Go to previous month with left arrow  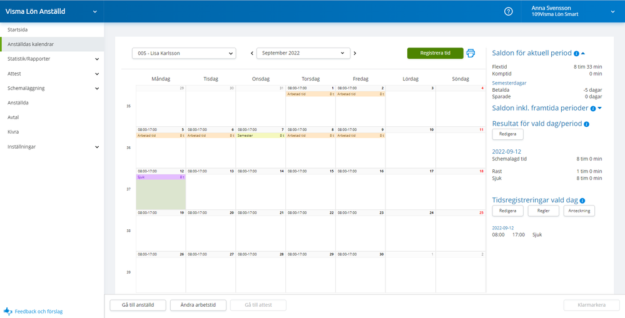(252, 53)
